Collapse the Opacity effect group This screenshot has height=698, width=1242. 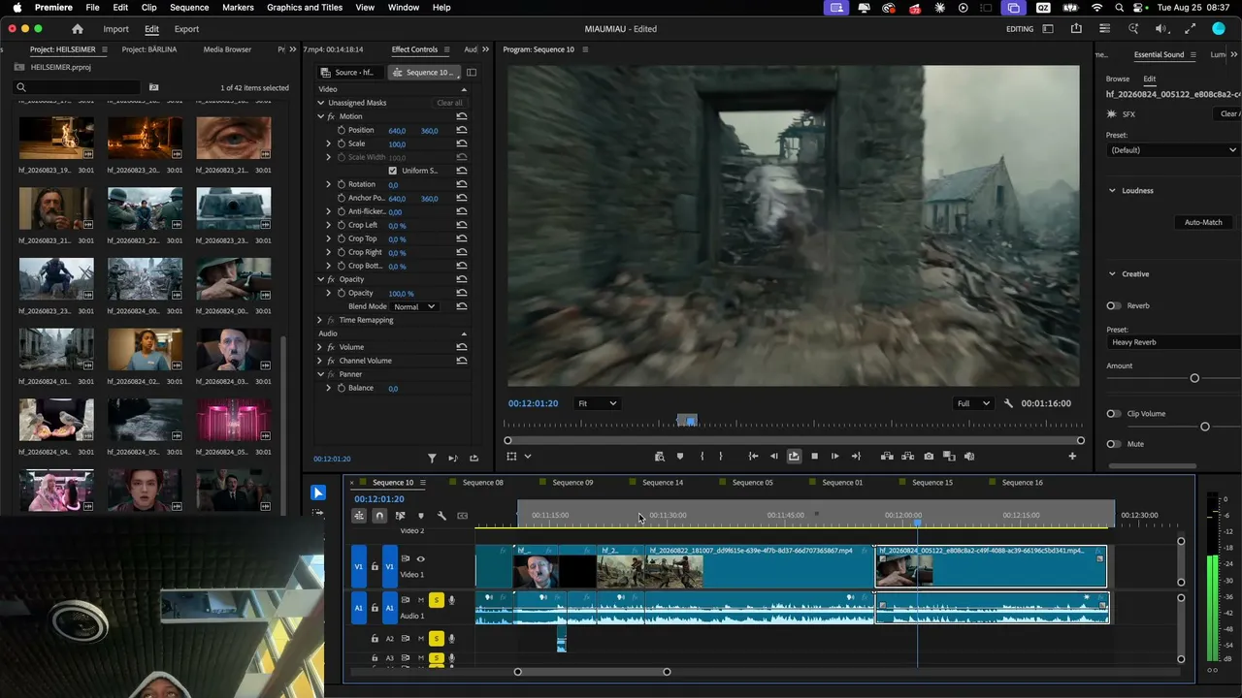click(320, 279)
